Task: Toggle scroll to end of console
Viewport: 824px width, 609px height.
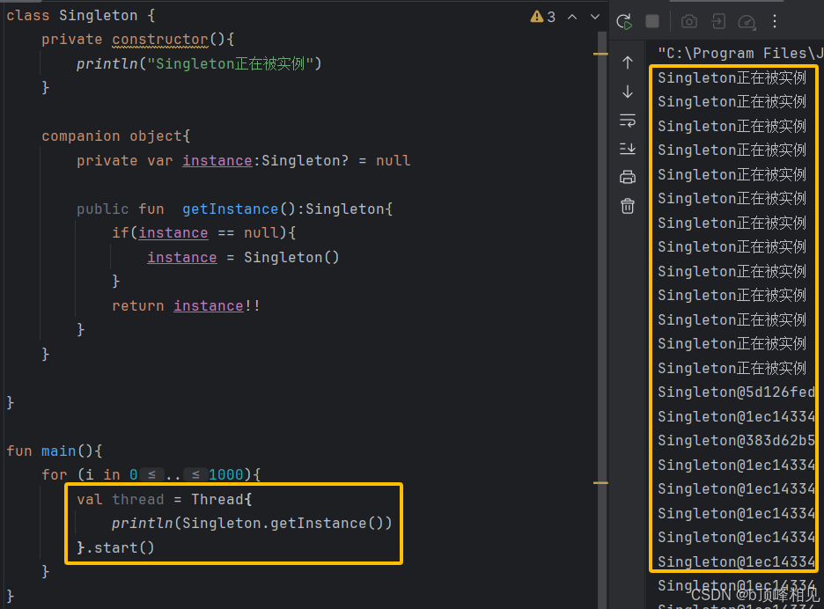Action: [628, 149]
